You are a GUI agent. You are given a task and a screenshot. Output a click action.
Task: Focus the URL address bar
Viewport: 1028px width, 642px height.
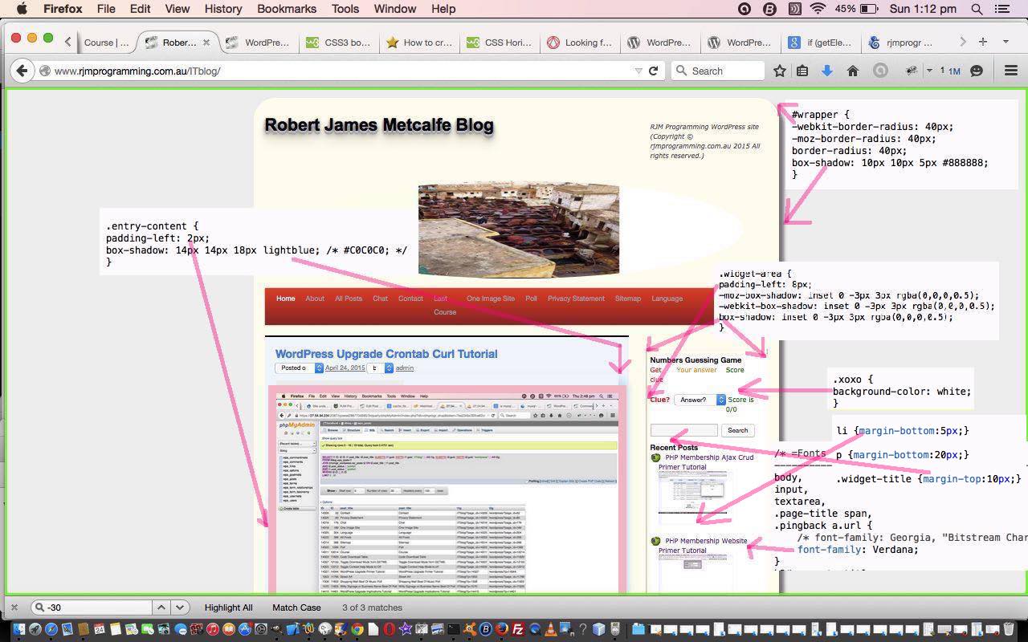pyautogui.click(x=341, y=71)
